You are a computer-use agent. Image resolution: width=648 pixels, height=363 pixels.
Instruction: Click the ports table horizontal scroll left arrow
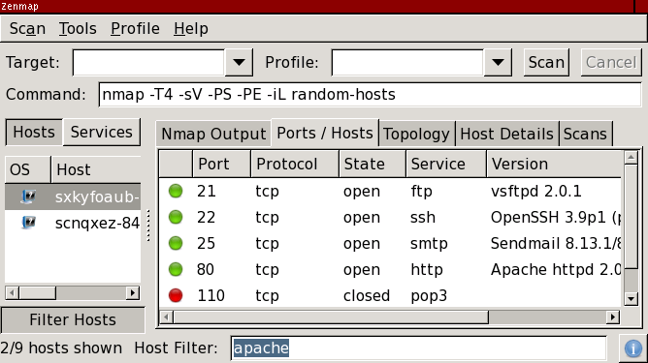tap(166, 317)
